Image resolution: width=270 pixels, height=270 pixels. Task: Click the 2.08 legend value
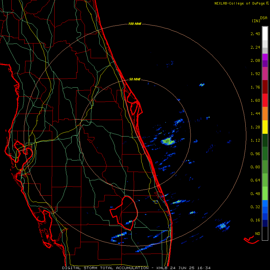(x=255, y=60)
